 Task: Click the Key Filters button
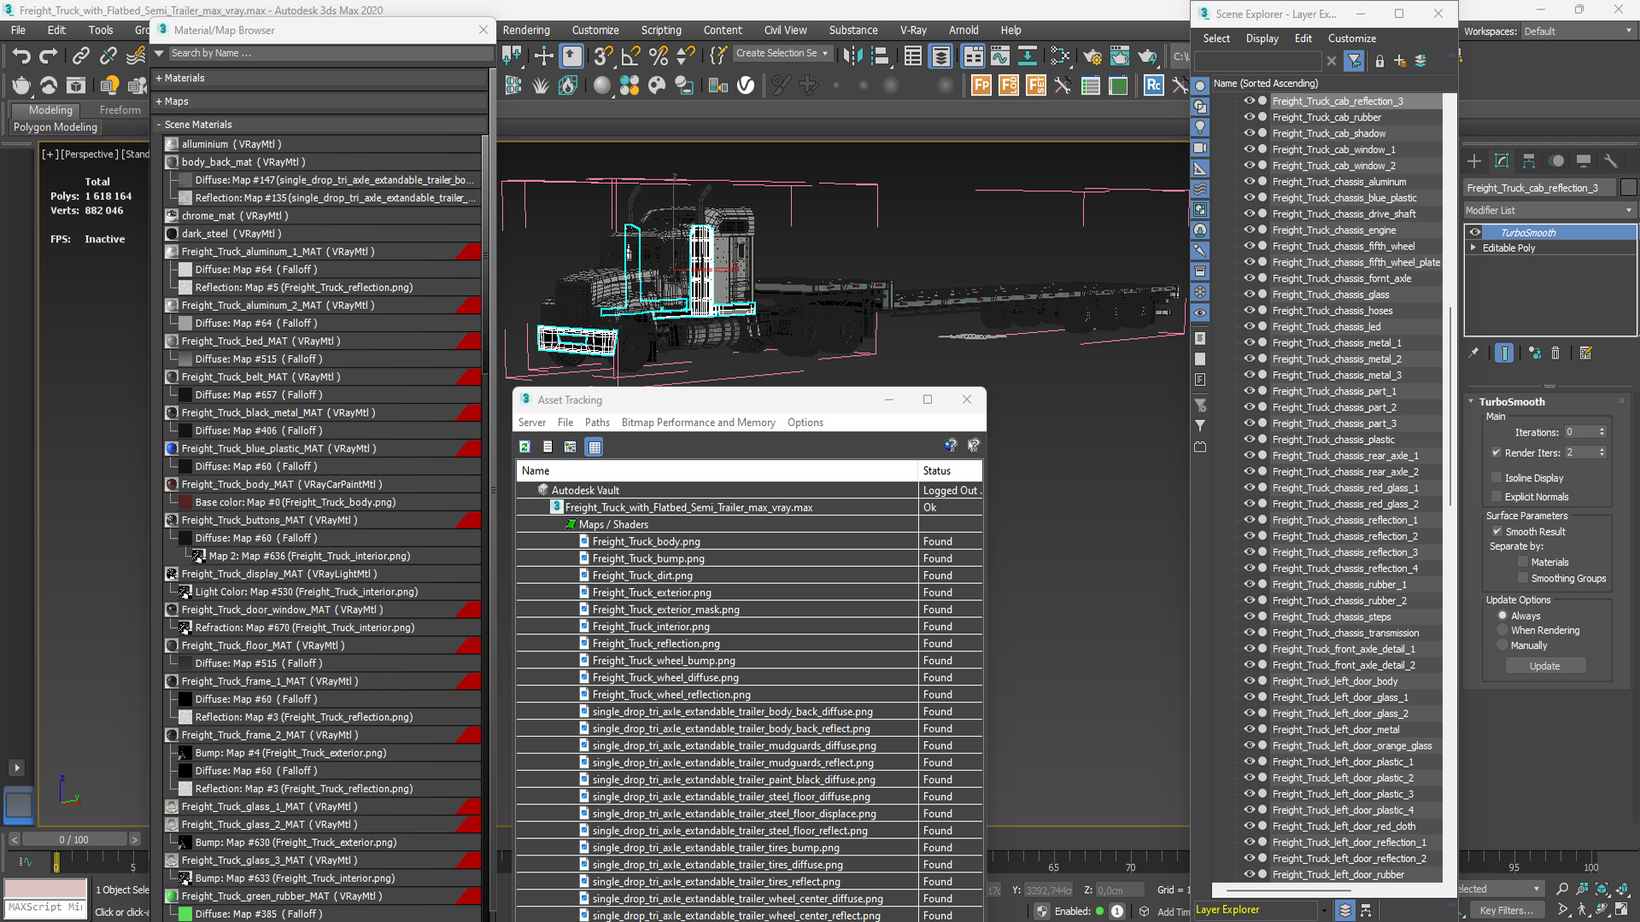(1506, 910)
